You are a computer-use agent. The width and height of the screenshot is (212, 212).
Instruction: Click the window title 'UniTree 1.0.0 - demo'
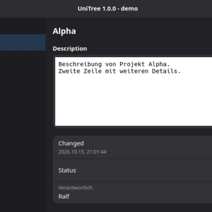pyautogui.click(x=108, y=8)
